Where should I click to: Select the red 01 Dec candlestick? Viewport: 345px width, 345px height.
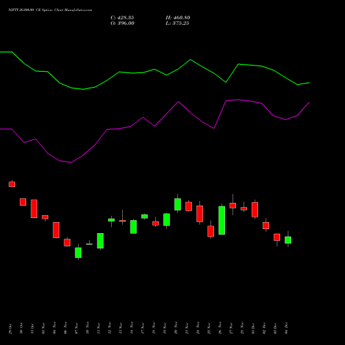coord(255,209)
